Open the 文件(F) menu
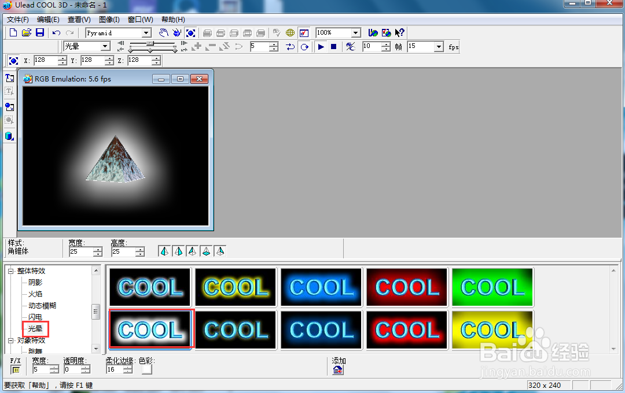Image resolution: width=625 pixels, height=393 pixels. 17,20
